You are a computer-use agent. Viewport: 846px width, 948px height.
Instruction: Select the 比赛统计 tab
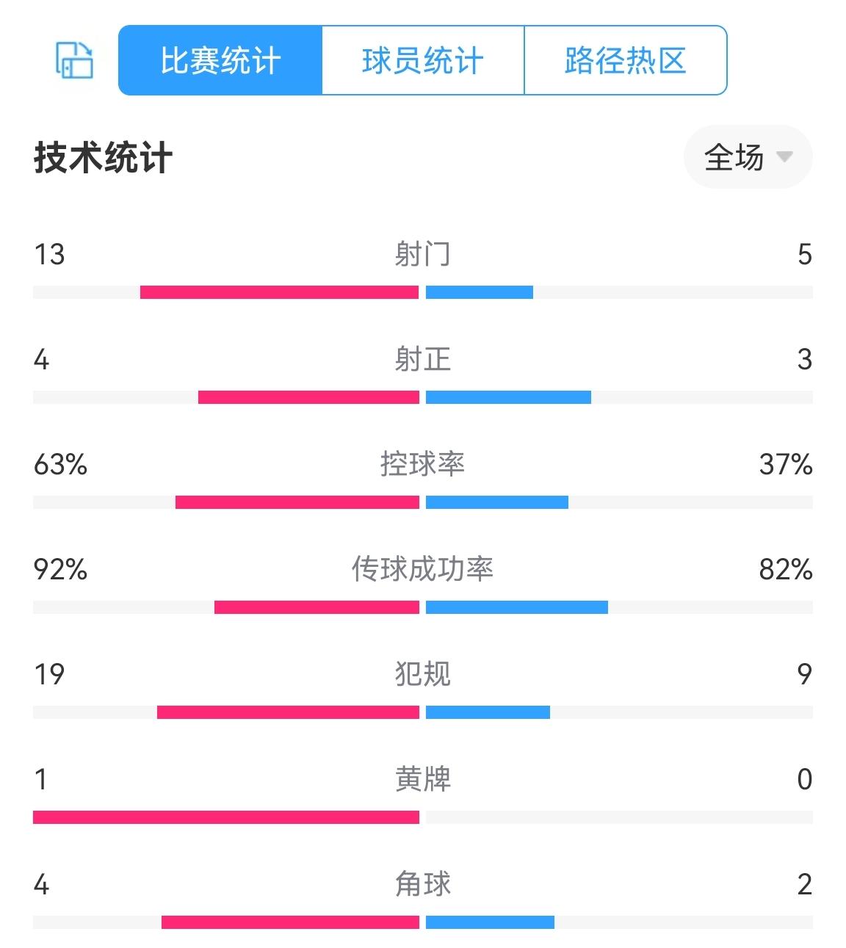click(x=220, y=61)
